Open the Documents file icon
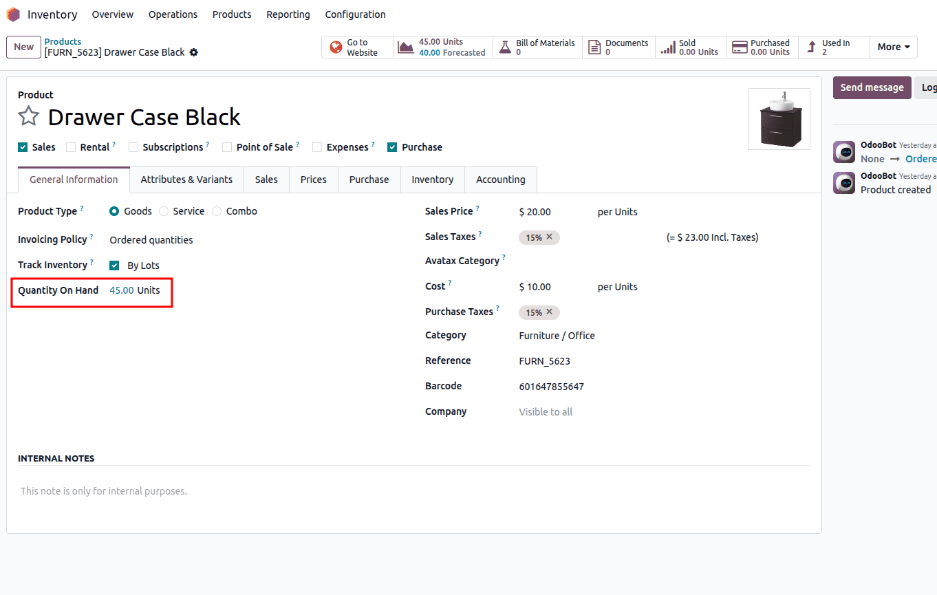Image resolution: width=937 pixels, height=595 pixels. click(x=594, y=47)
